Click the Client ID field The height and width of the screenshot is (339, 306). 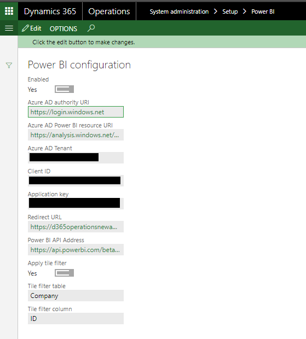pyautogui.click(x=76, y=180)
